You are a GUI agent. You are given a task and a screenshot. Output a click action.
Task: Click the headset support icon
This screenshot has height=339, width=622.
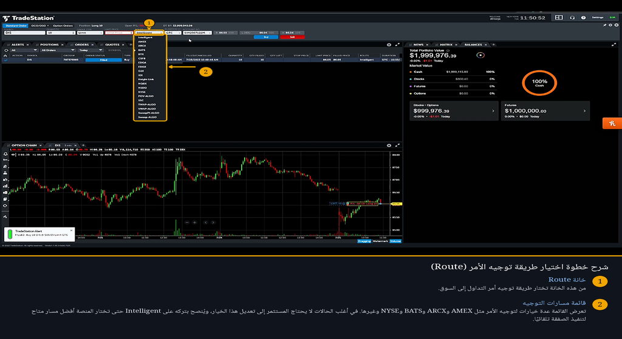572,18
